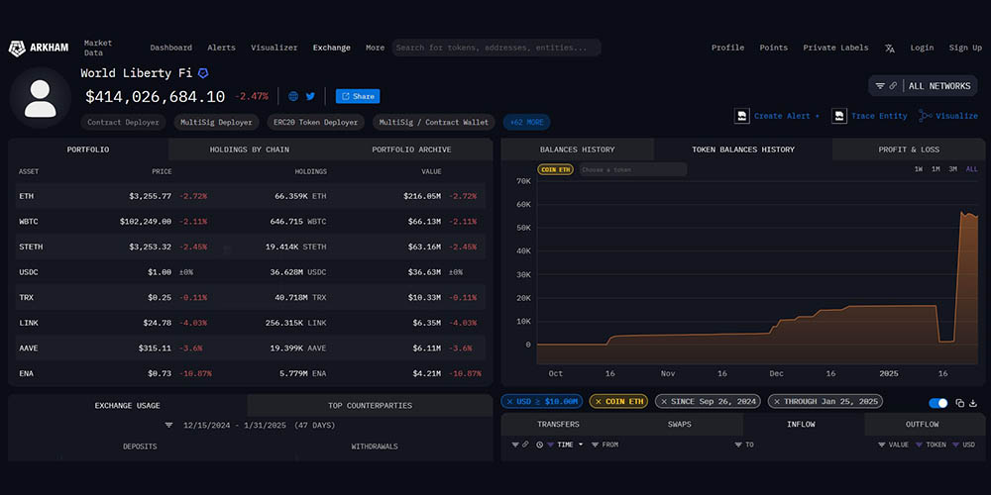
Task: Click the link icon in the transfers header
Action: coord(525,445)
